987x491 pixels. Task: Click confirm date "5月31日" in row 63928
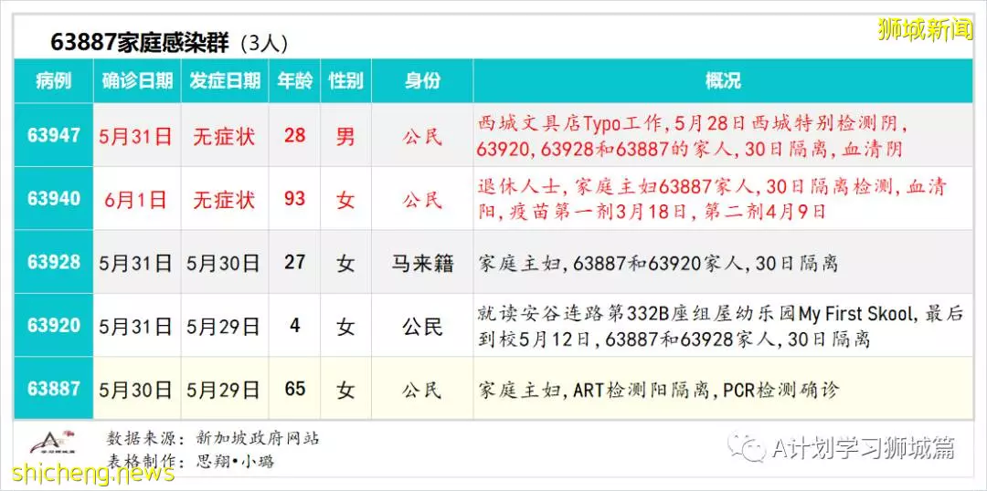[136, 263]
